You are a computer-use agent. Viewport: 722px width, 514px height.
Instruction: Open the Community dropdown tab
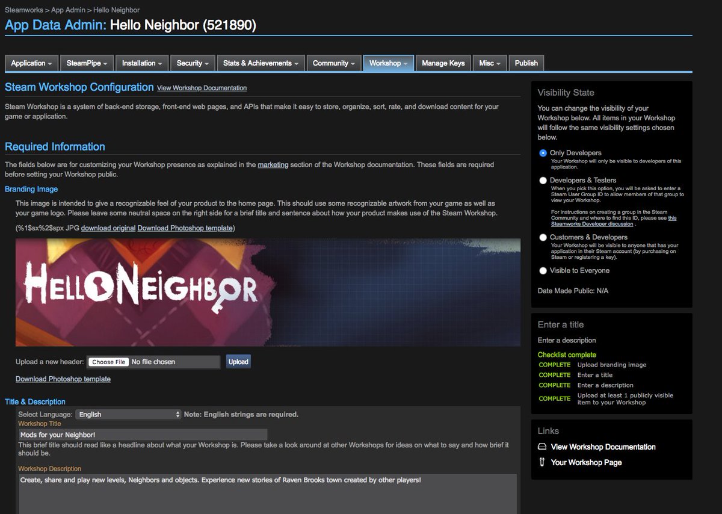click(x=334, y=63)
